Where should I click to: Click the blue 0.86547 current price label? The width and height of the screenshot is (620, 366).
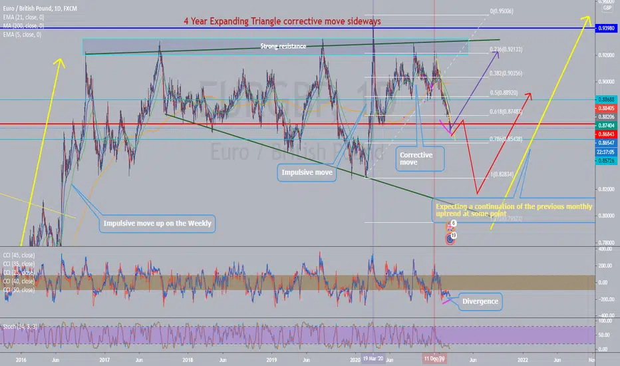606,143
